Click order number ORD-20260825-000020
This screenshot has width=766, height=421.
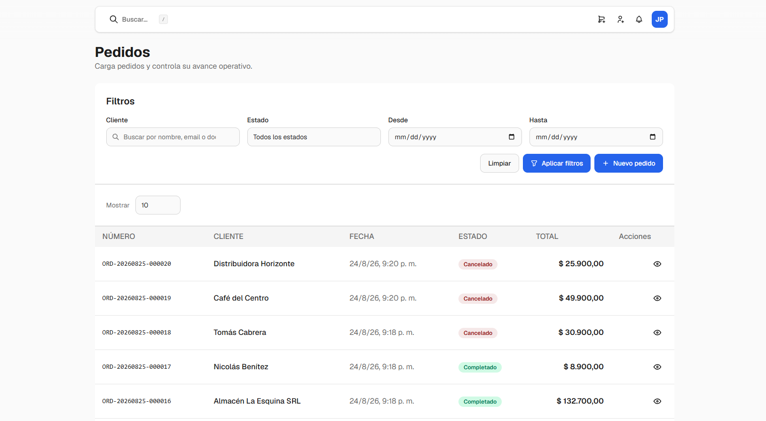tap(137, 264)
